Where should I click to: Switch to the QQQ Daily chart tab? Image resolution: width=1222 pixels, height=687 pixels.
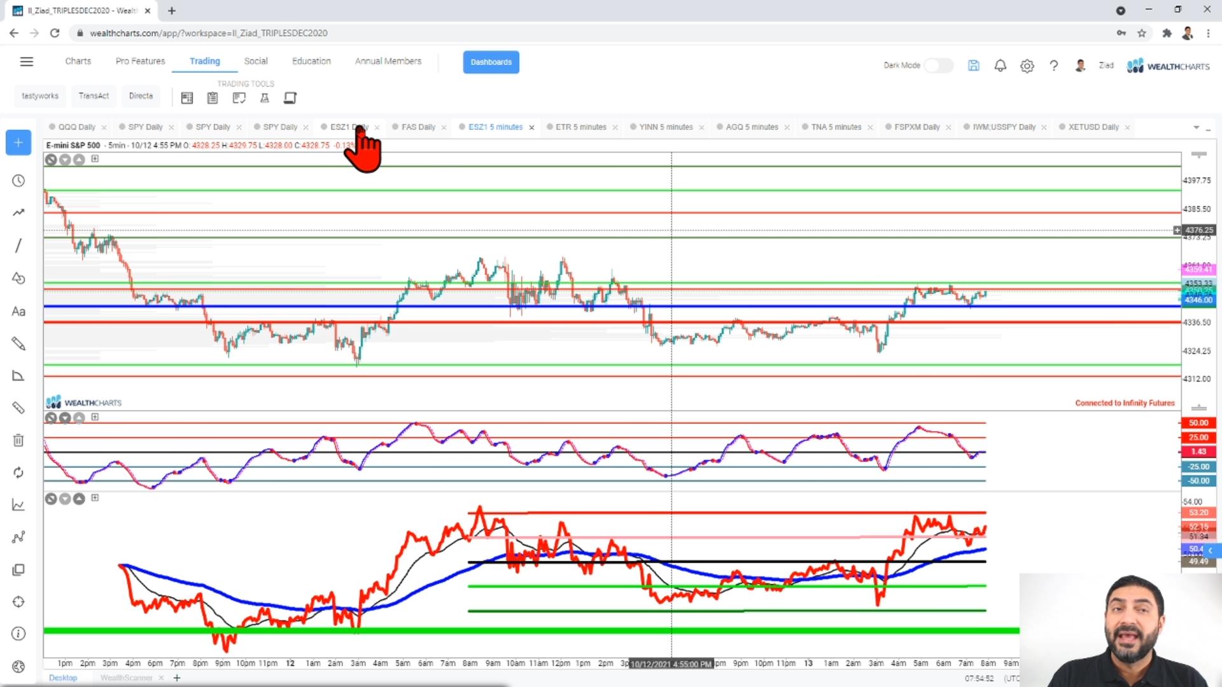[76, 127]
